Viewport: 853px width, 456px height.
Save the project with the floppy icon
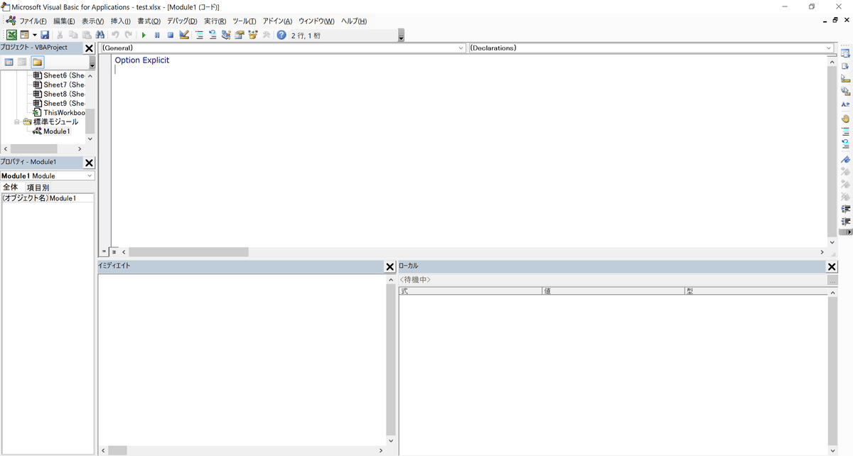(x=45, y=35)
